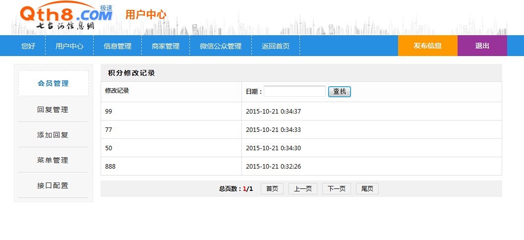Click 上一页 previous page button
The image size is (524, 240).
point(303,189)
